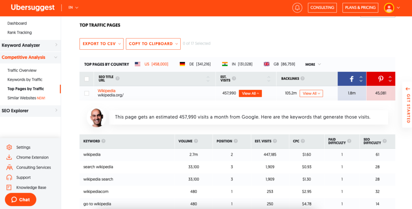Click View All next to 457,990 visits
The height and width of the screenshot is (209, 412).
[x=250, y=93]
